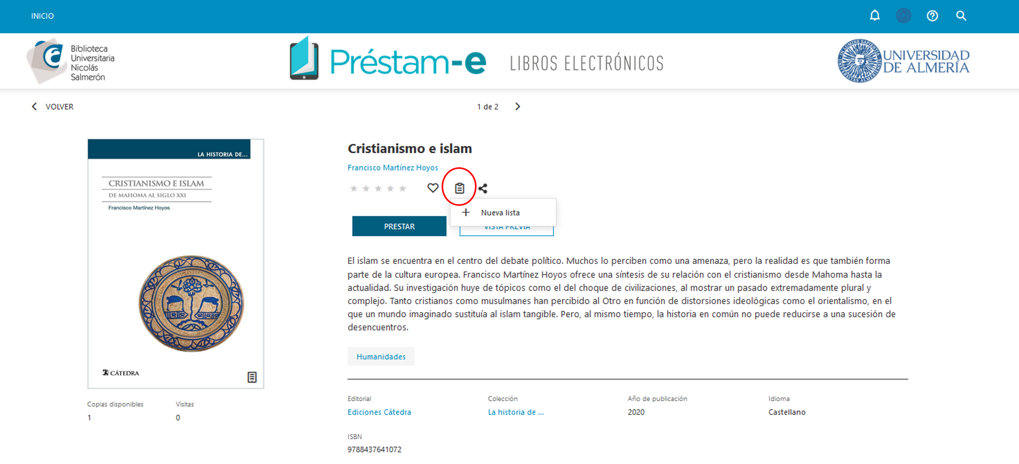Image resolution: width=1019 pixels, height=464 pixels.
Task: Open the search magnifier icon
Action: point(961,16)
